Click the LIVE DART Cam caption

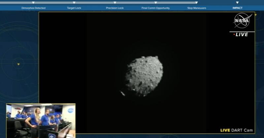click(237, 130)
